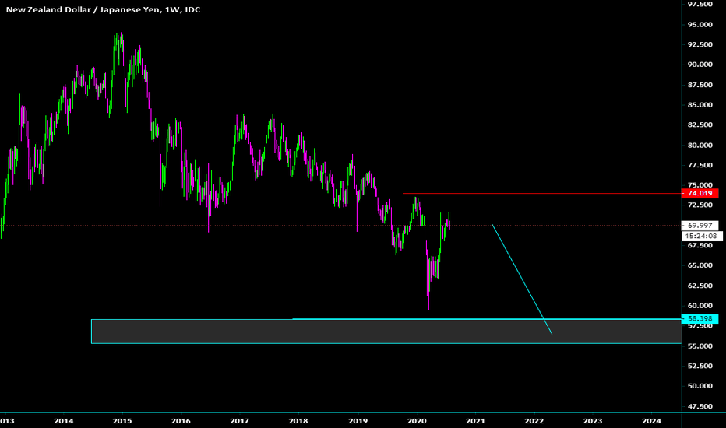The width and height of the screenshot is (726, 428).
Task: Click the 2024 label on time axis
Action: (651, 421)
